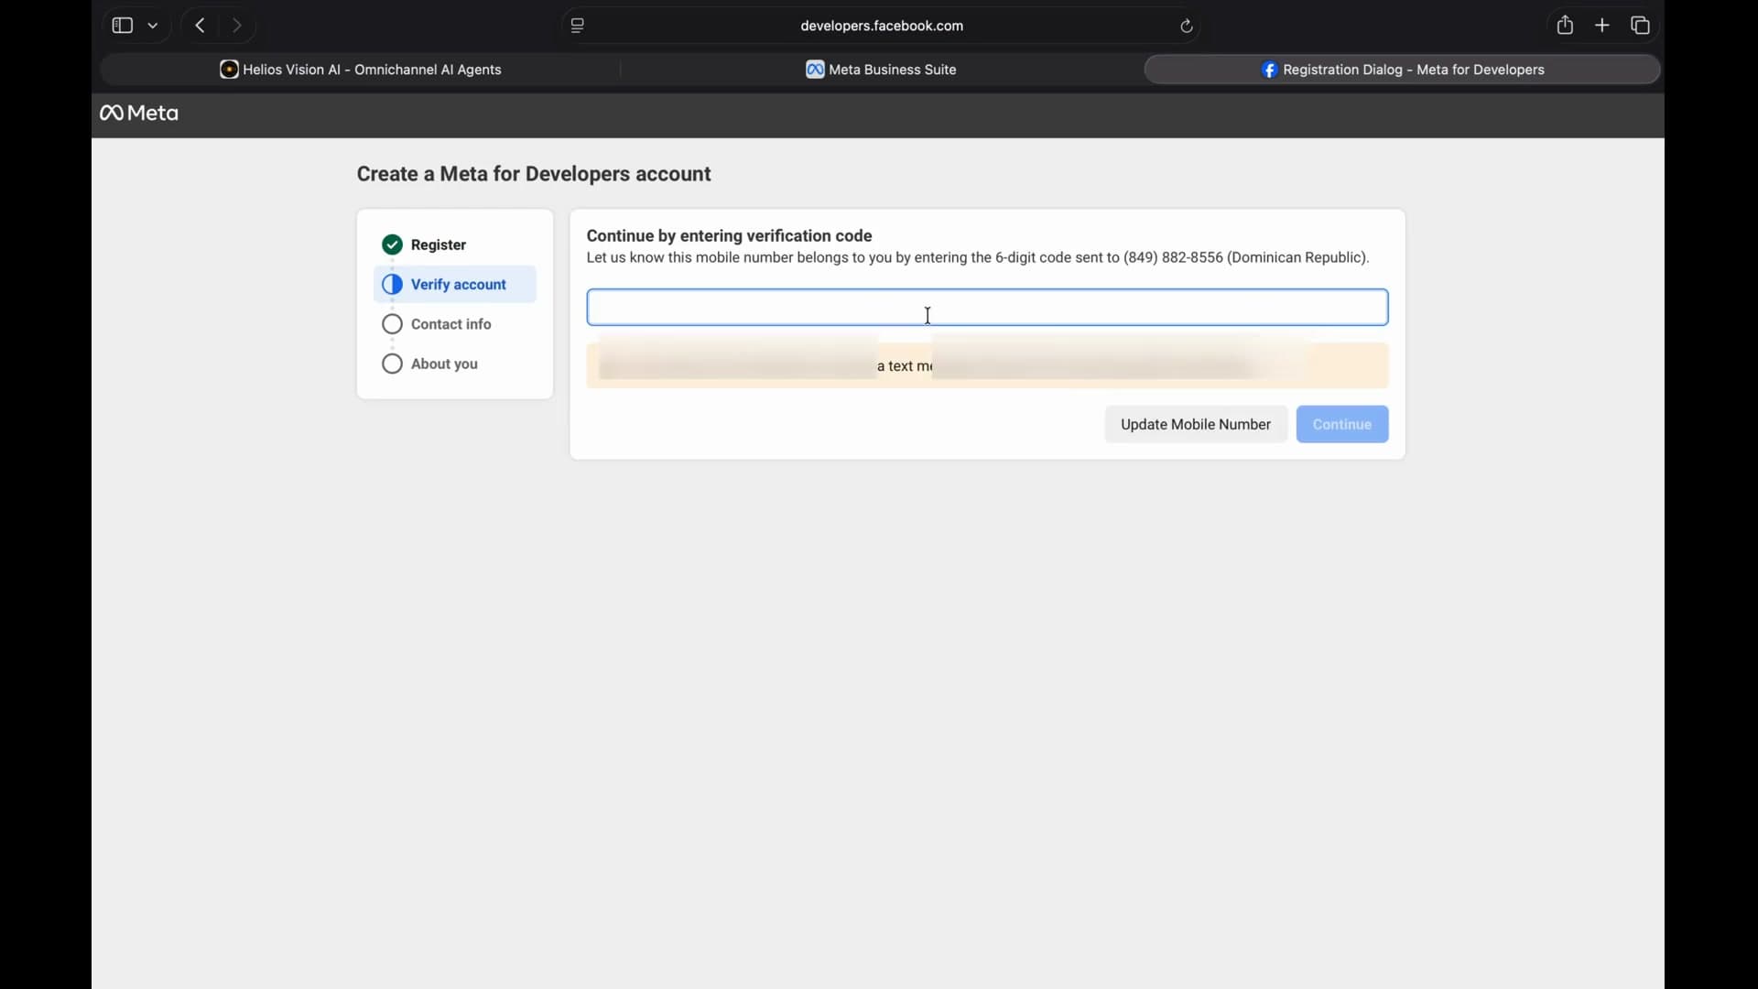This screenshot has width=1758, height=989.
Task: Click the half-filled Verify account icon
Action: (x=392, y=285)
